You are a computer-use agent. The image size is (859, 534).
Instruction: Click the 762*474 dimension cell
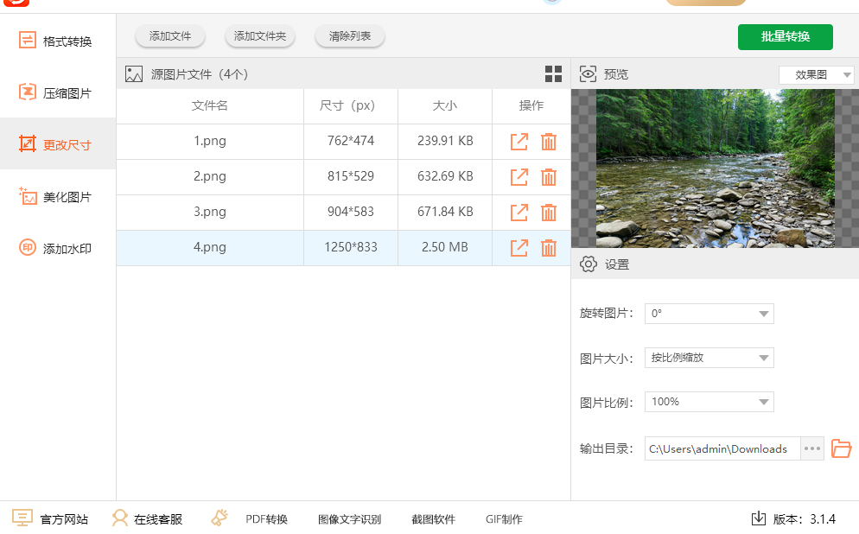(x=351, y=142)
